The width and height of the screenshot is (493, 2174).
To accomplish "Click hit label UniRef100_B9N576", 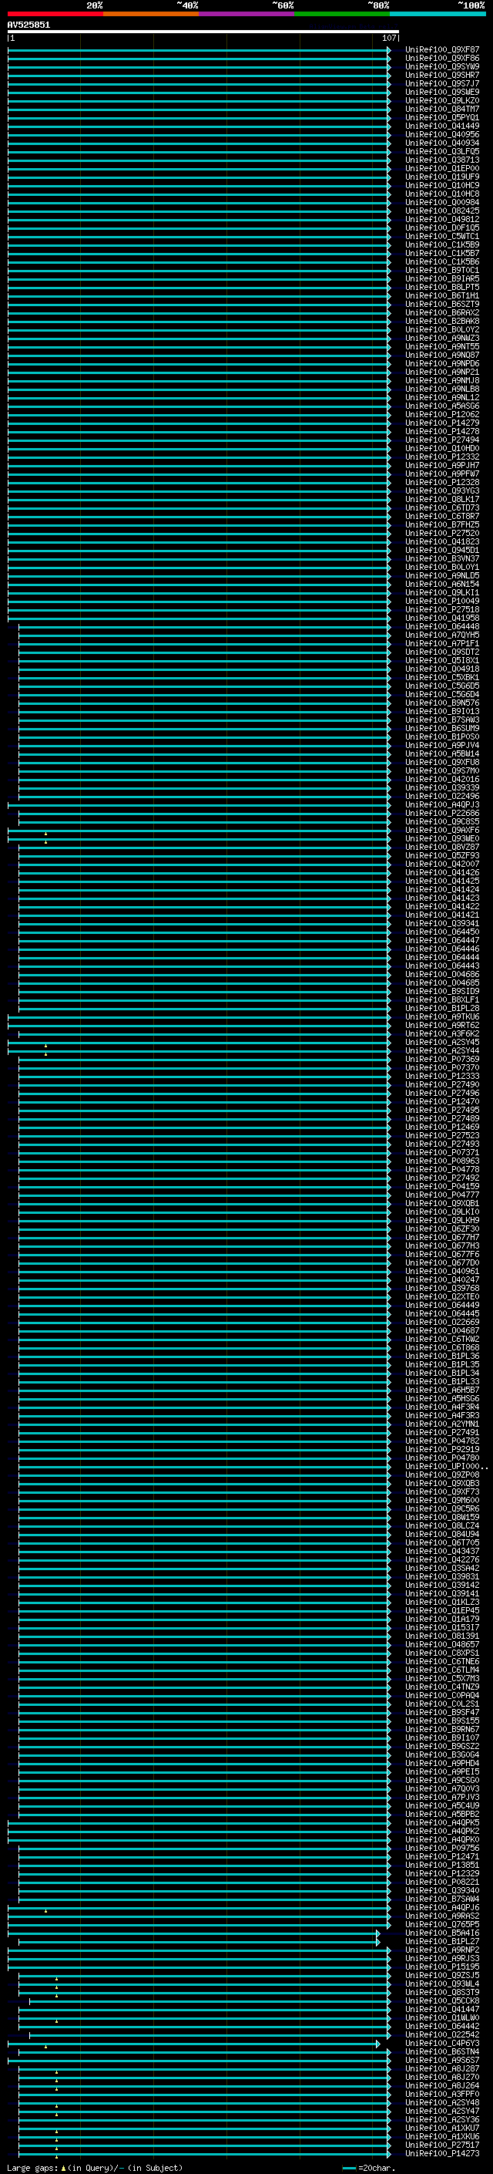I will 442,703.
